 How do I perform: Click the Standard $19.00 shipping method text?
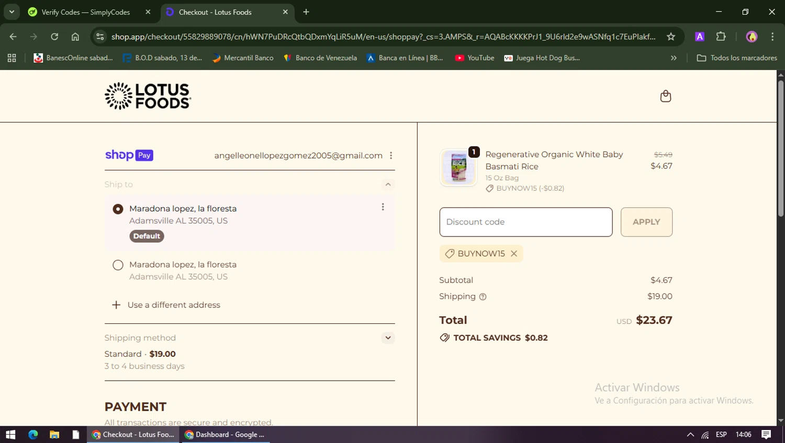(x=140, y=354)
